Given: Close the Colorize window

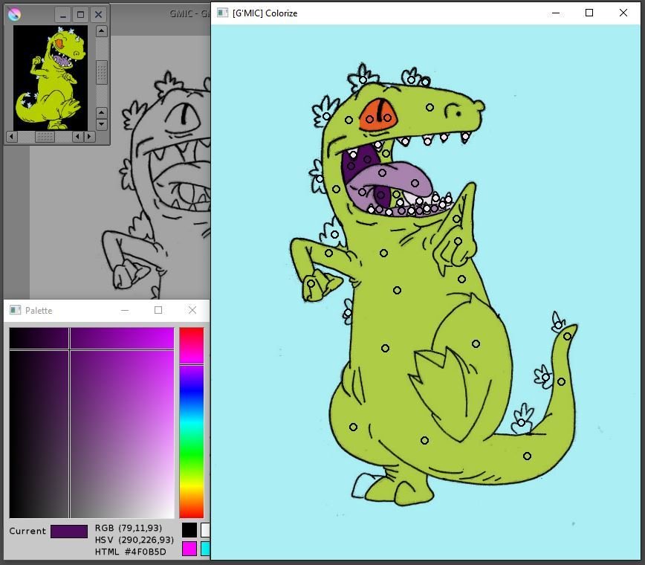Looking at the screenshot, I should pyautogui.click(x=623, y=13).
